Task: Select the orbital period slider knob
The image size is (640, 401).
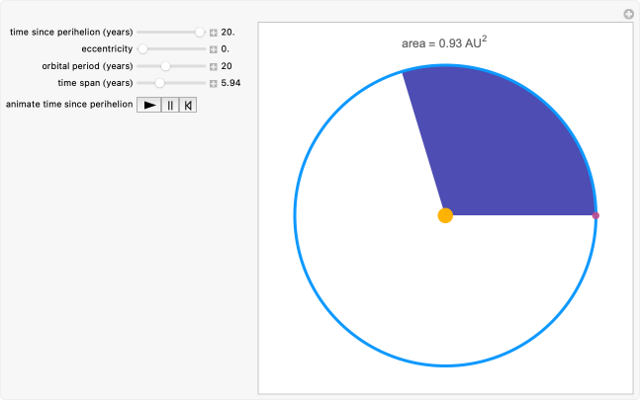Action: click(x=166, y=66)
